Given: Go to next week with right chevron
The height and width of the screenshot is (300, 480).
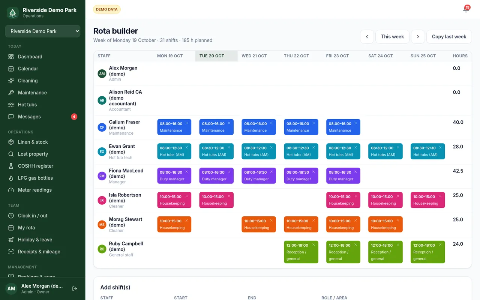Looking at the screenshot, I should pyautogui.click(x=418, y=37).
